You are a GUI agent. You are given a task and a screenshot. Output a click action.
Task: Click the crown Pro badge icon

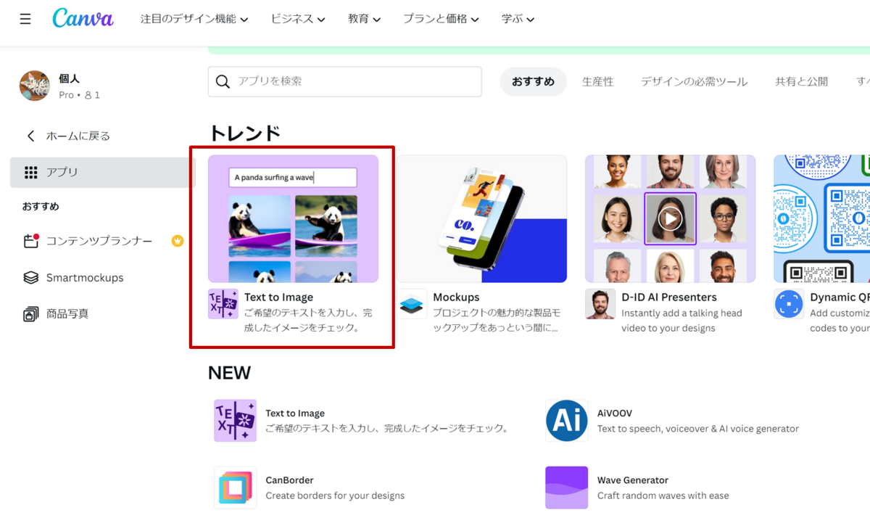coord(178,241)
